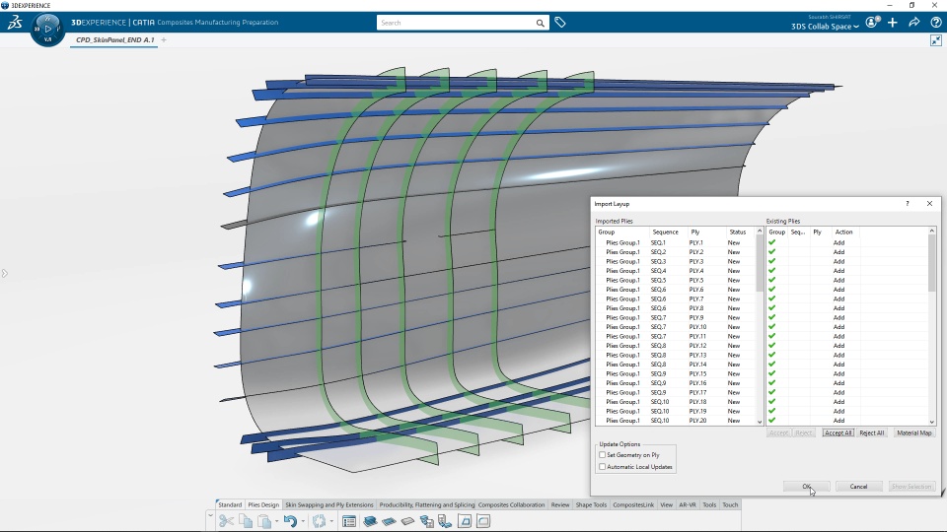Screen dimensions: 947x532
Task: Click the rounded contour icon
Action: (x=483, y=521)
